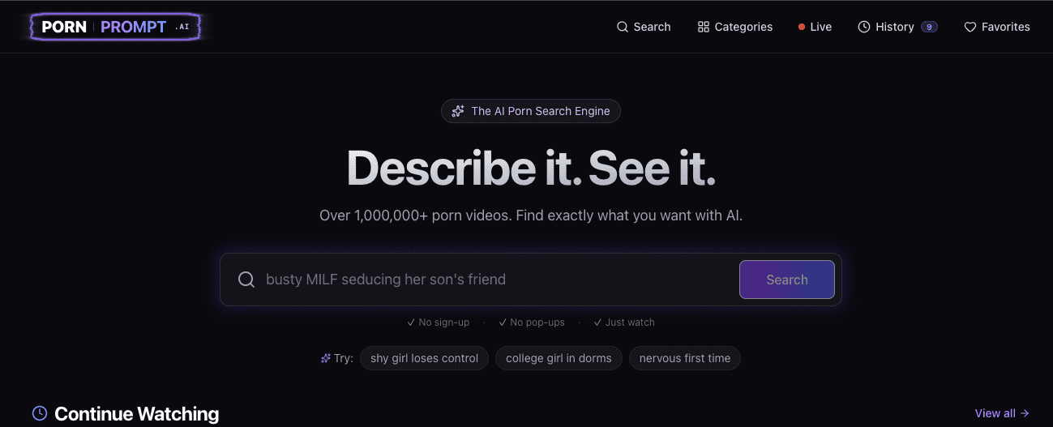Click the Continue Watching heading
The height and width of the screenshot is (427, 1053).
(x=136, y=414)
